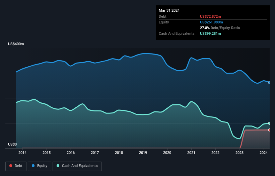Image resolution: width=275 pixels, height=176 pixels.
Task: Select the 2016 x-axis year label
Action: [71, 153]
